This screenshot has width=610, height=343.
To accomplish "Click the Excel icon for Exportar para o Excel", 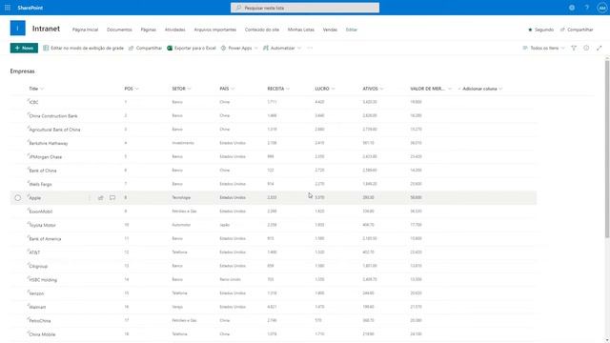I will pos(170,48).
